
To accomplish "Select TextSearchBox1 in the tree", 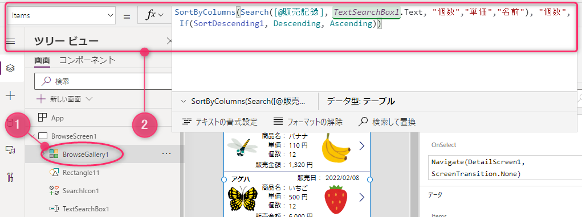I will coord(86,209).
